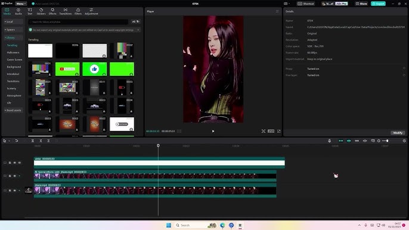
Task: Open the Media tab
Action: click(x=7, y=11)
